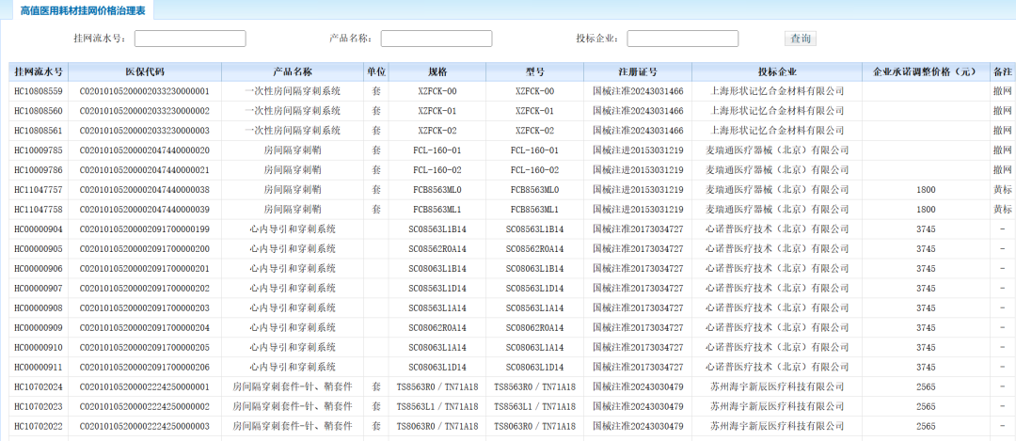Open the 高值医用耗材挂网价格治理表 tab
The height and width of the screenshot is (441, 1016).
(83, 10)
